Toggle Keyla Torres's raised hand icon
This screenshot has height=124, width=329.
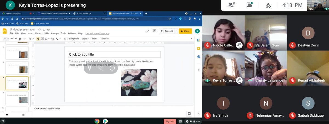click(239, 80)
